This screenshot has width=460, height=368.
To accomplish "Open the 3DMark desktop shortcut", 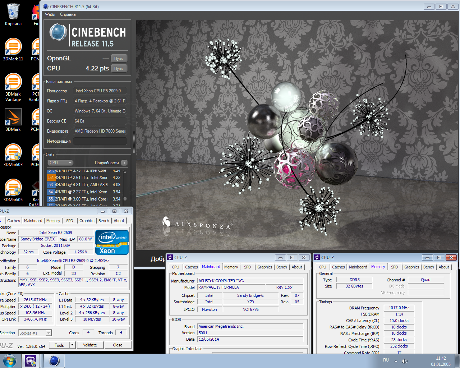I will (x=13, y=120).
